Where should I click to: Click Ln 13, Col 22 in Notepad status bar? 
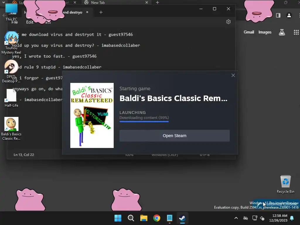(24, 155)
